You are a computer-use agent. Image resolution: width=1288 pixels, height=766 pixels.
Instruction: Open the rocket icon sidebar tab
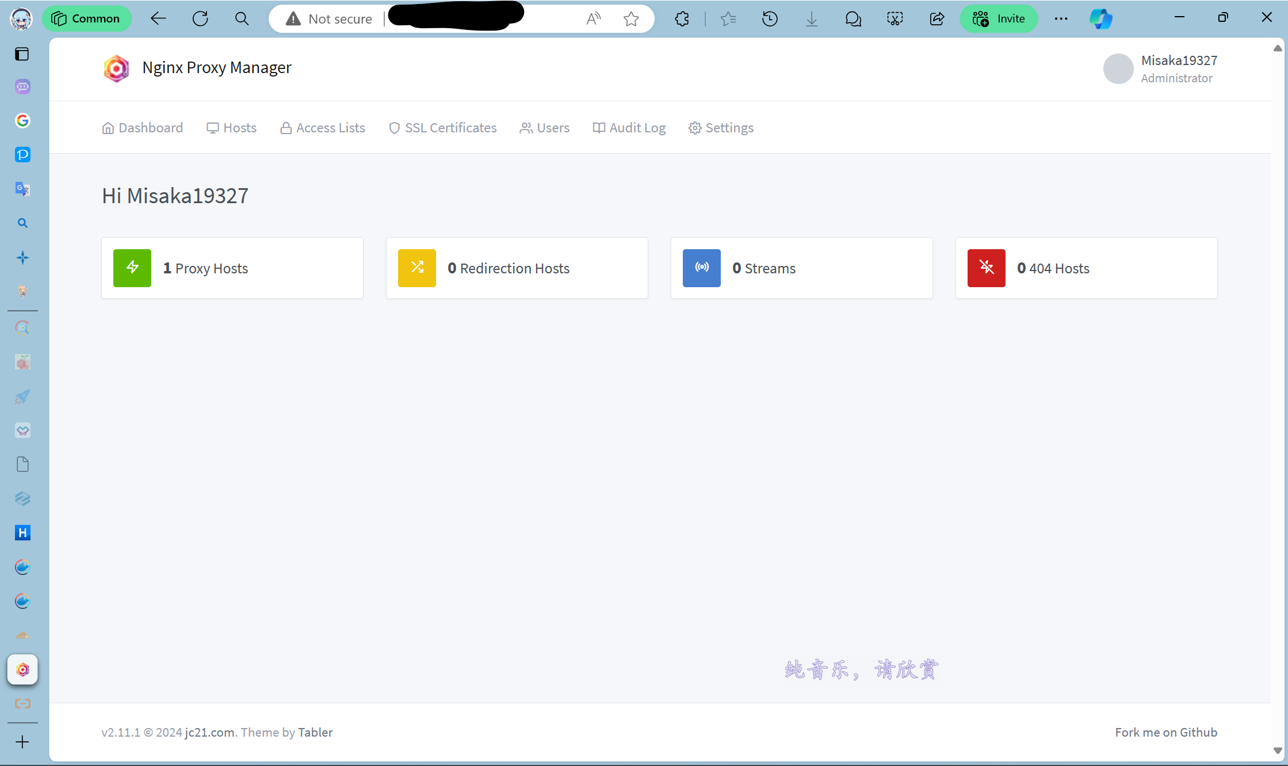22,397
